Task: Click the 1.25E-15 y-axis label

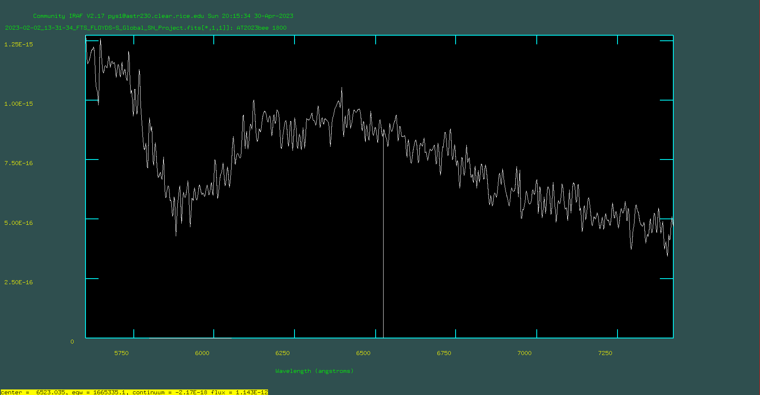Action: [x=19, y=44]
